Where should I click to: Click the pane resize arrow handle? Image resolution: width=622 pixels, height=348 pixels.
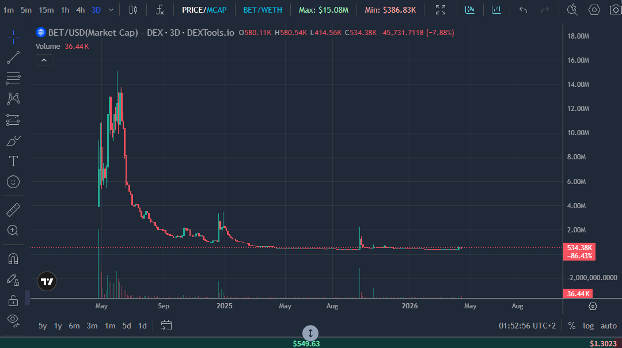point(310,333)
